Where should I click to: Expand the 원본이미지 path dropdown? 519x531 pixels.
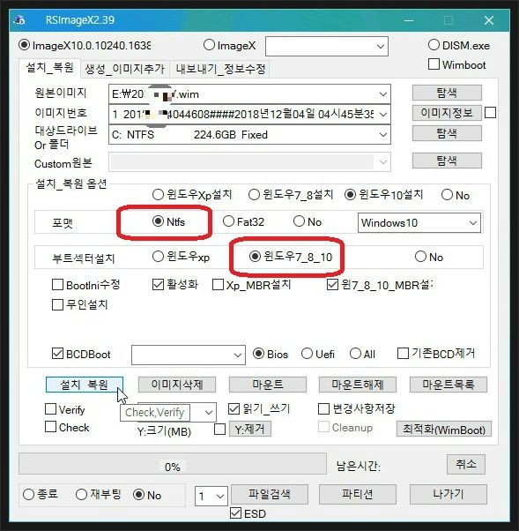coord(382,94)
